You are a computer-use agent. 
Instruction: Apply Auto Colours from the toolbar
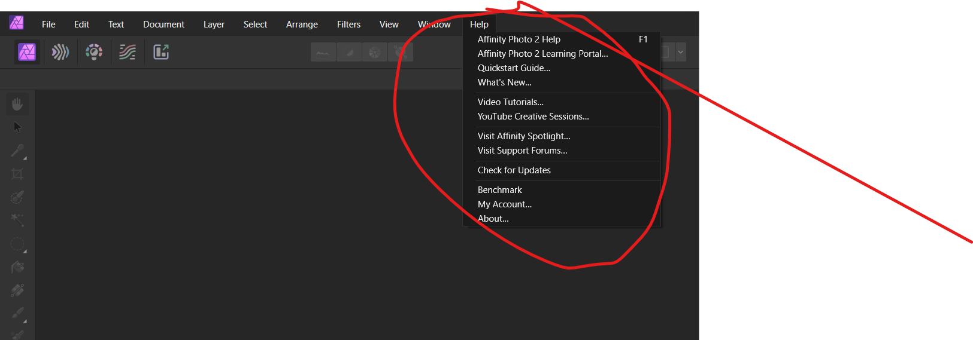pyautogui.click(x=375, y=53)
